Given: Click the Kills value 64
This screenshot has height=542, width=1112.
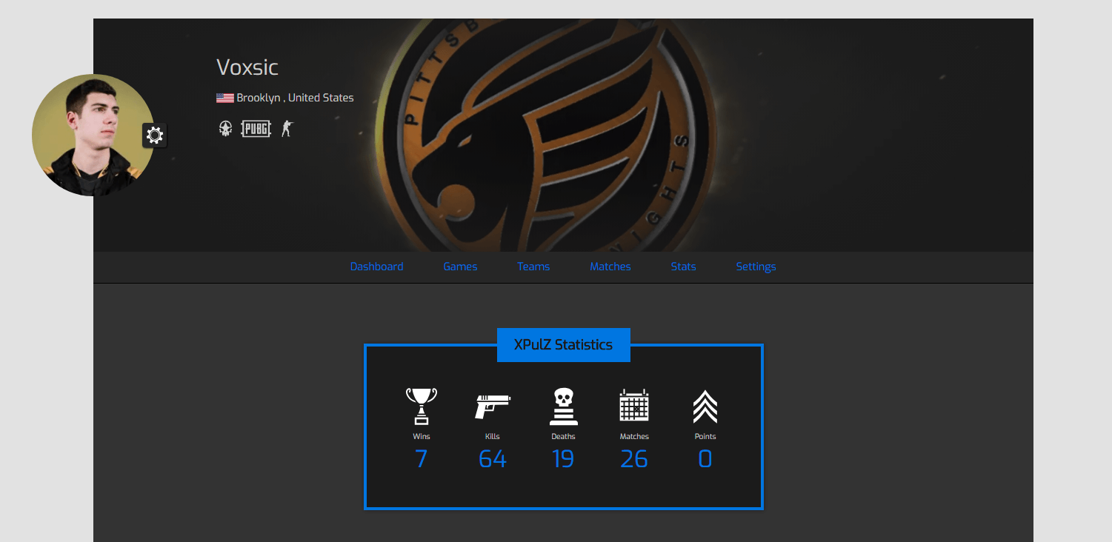Looking at the screenshot, I should pyautogui.click(x=493, y=459).
